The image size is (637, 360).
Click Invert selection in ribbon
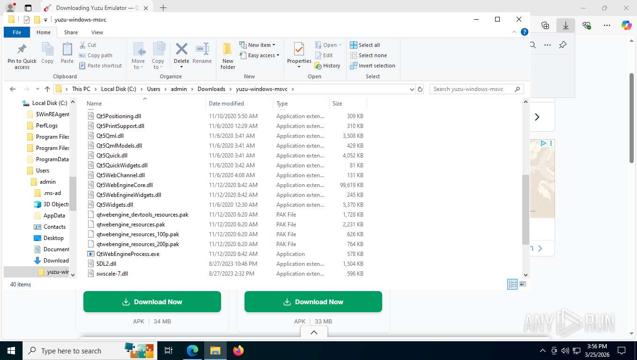point(373,66)
